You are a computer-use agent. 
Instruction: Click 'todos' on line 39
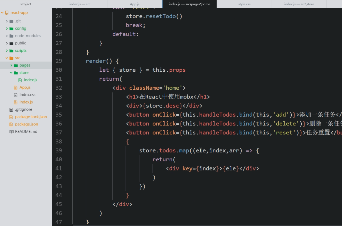pyautogui.click(x=168, y=150)
